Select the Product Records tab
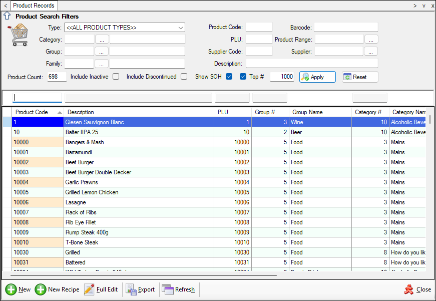Viewport: 436px width, 301px height. (34, 6)
